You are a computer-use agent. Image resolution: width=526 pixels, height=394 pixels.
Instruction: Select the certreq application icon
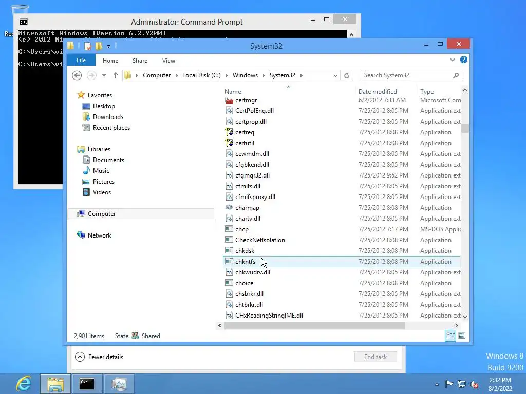click(229, 132)
